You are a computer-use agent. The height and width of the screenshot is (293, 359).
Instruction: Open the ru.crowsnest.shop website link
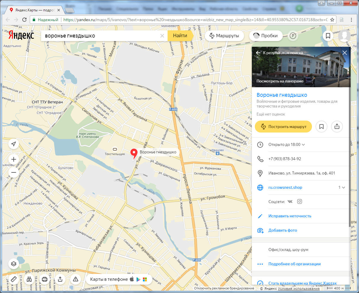pos(285,188)
